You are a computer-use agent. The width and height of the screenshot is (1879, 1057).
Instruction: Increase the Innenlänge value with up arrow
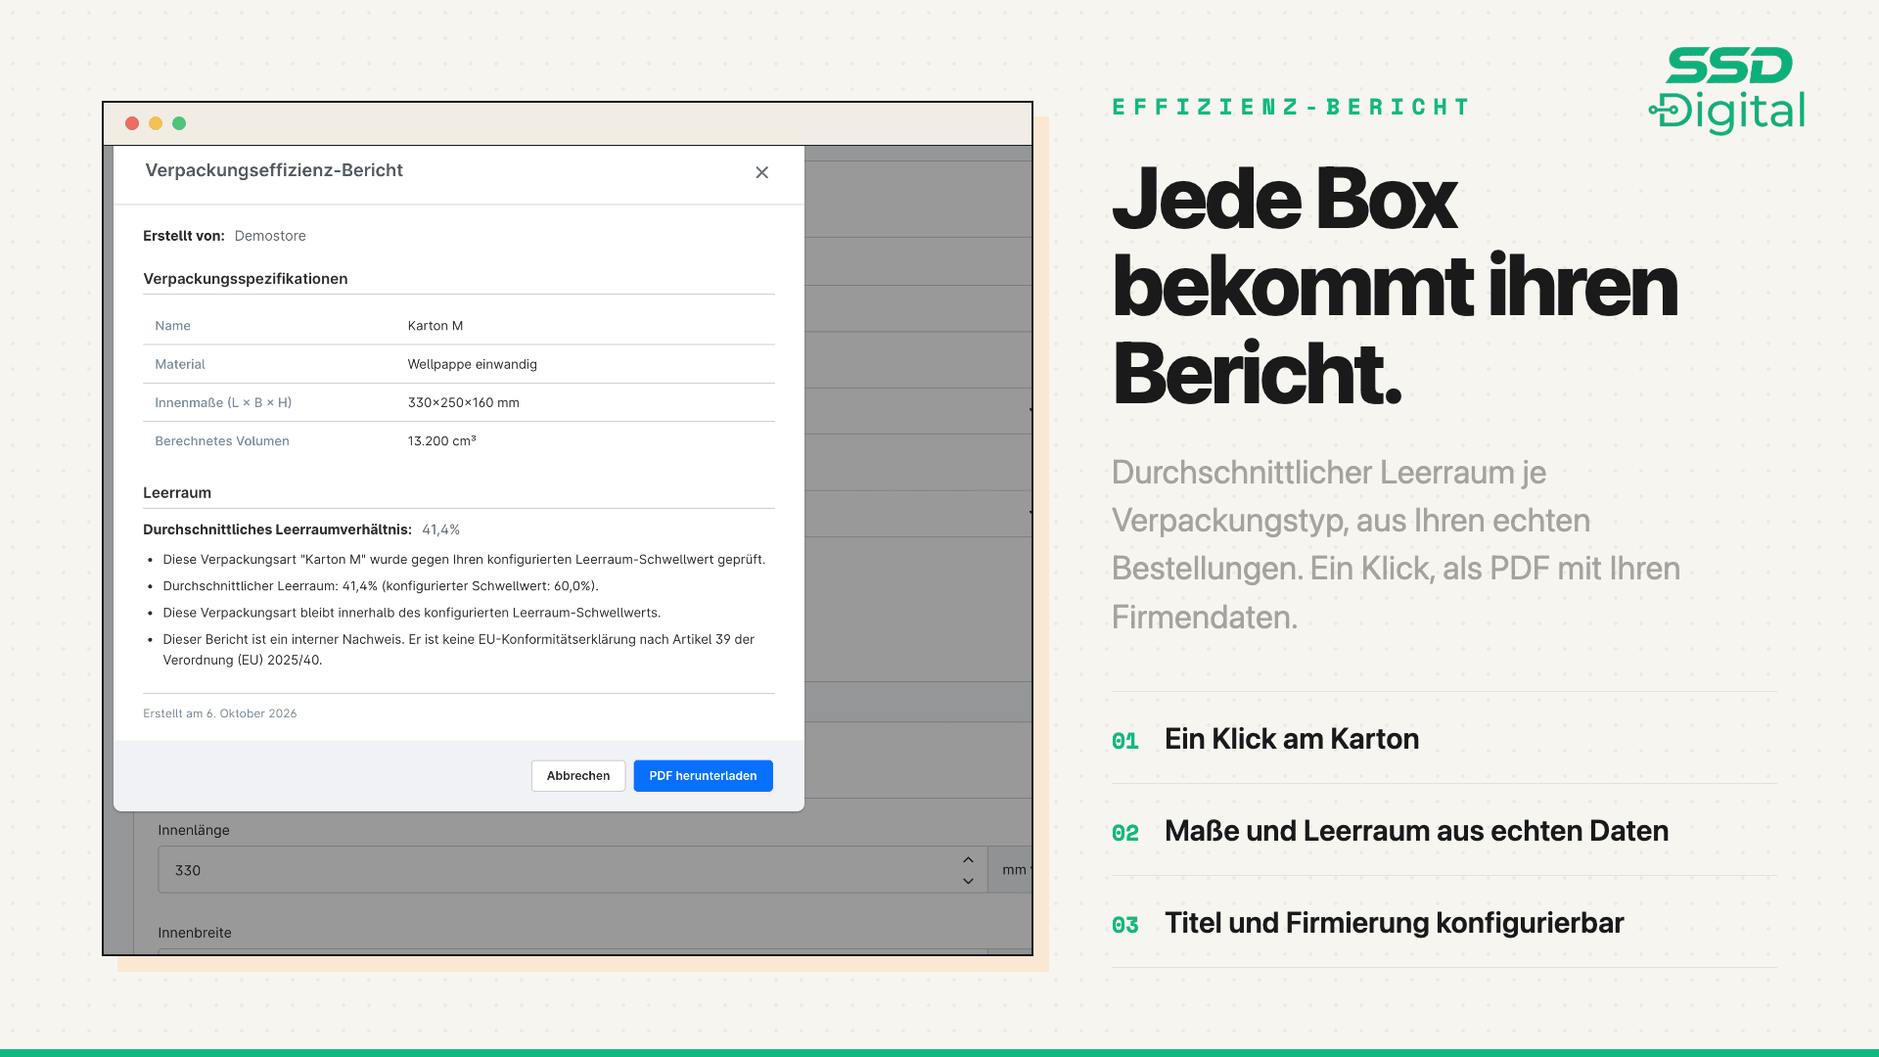(968, 859)
